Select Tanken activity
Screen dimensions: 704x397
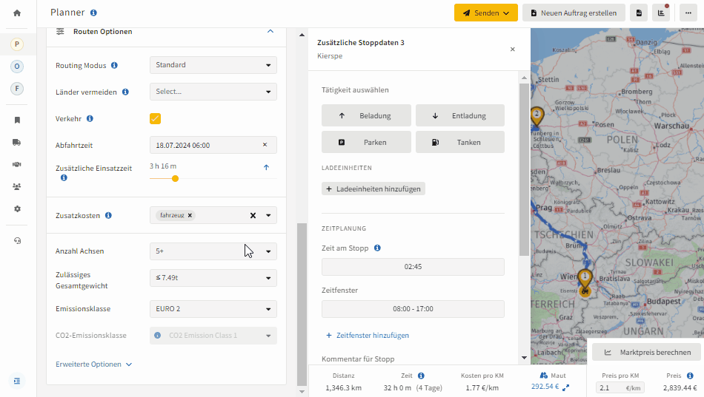click(459, 142)
